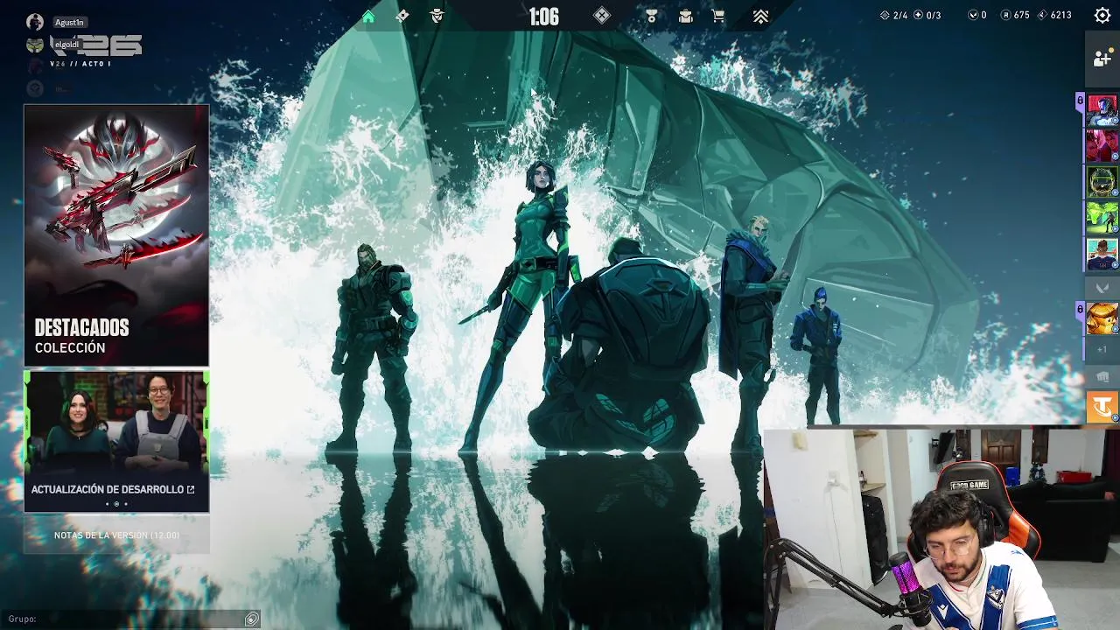Click the Agust1n name label
1120x630 pixels.
click(x=69, y=23)
